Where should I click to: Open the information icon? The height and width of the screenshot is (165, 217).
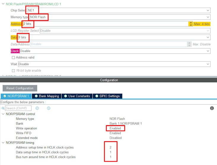click(212, 108)
